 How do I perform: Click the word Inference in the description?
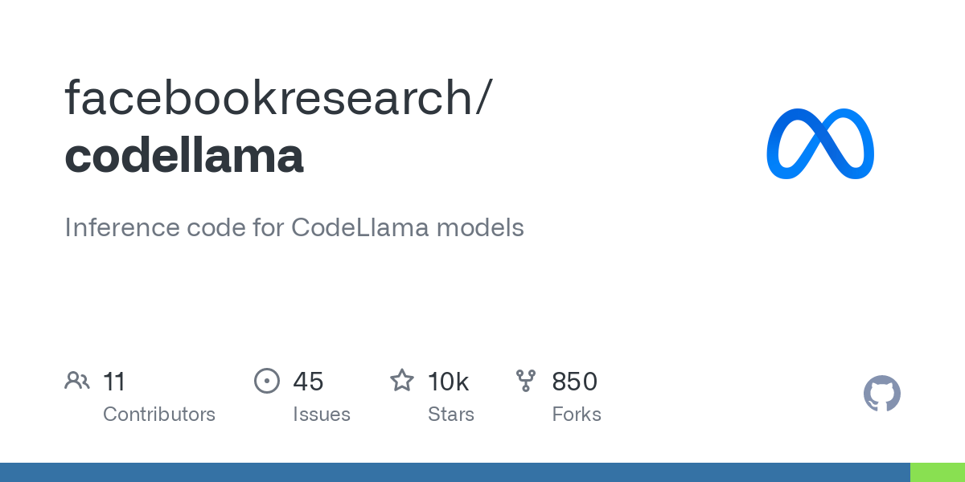[121, 228]
